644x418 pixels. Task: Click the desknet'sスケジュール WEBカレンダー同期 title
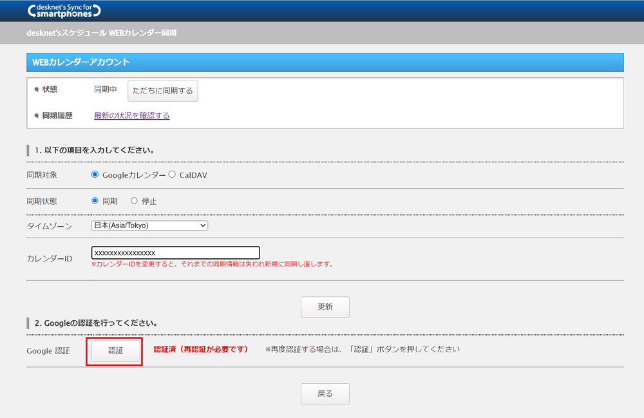point(102,33)
